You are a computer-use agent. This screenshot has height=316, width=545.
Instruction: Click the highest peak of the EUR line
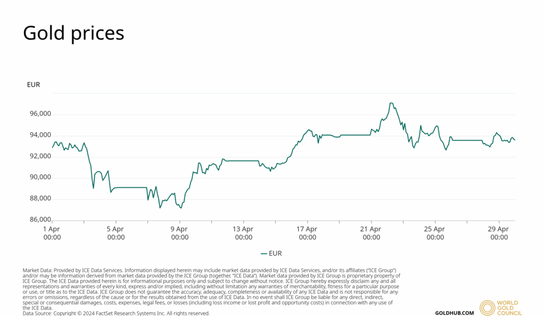pyautogui.click(x=391, y=103)
